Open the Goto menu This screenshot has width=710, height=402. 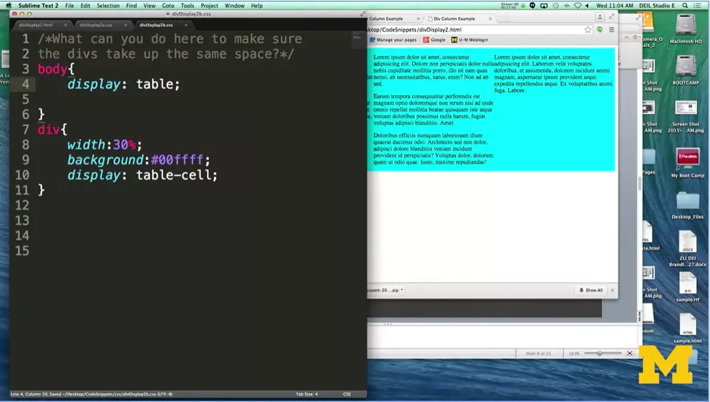coord(168,5)
